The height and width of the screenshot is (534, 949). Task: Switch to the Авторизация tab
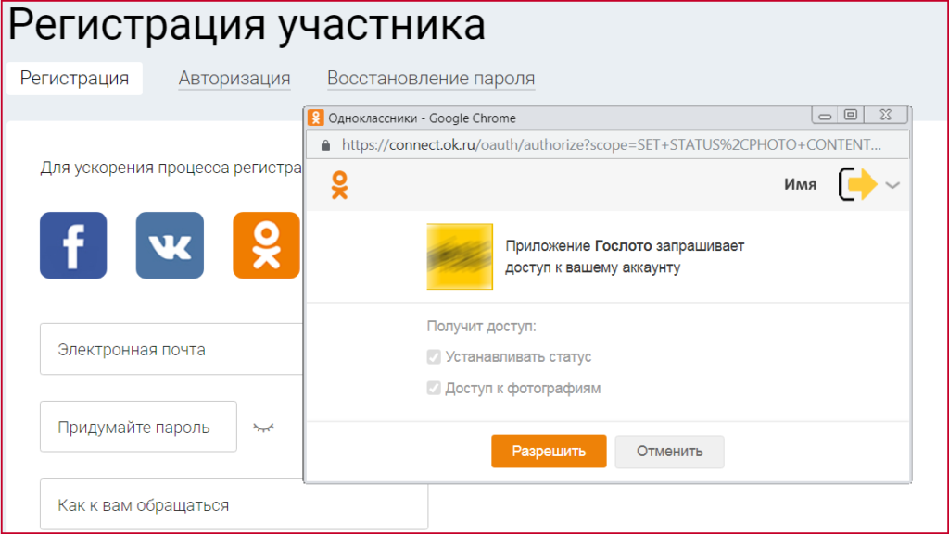point(234,79)
